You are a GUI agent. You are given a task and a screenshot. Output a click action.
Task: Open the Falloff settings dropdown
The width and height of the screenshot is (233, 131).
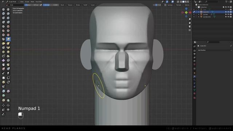(86, 5)
